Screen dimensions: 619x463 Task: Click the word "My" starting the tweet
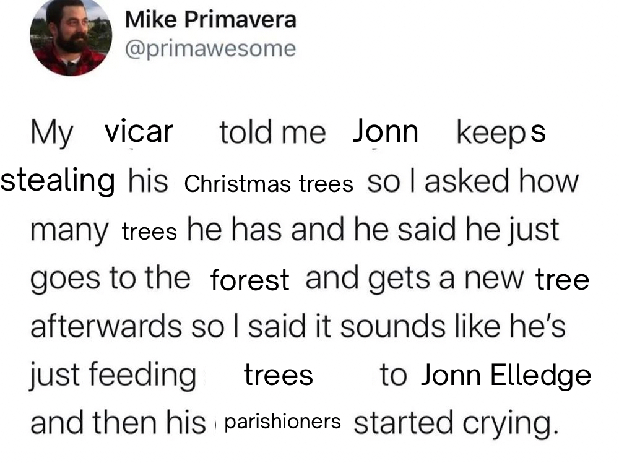tap(52, 132)
